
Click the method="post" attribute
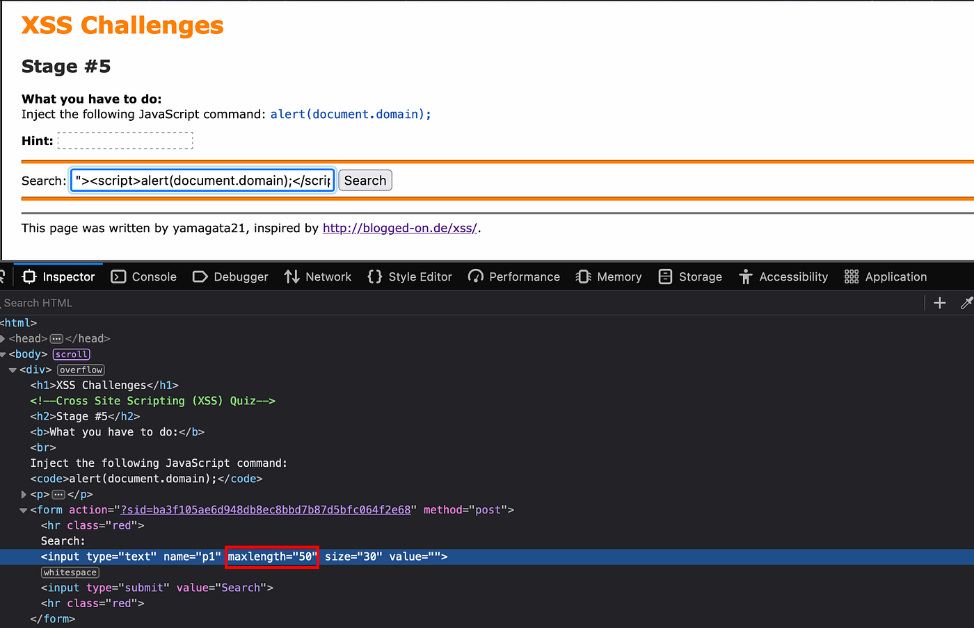click(x=465, y=510)
